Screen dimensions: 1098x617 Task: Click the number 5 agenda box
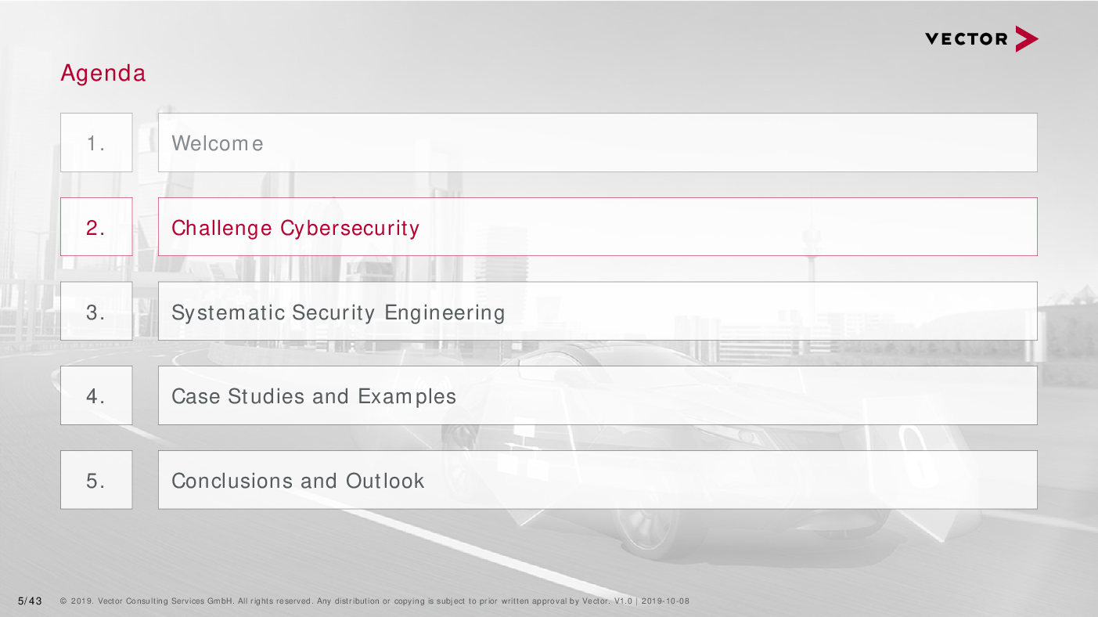click(96, 480)
